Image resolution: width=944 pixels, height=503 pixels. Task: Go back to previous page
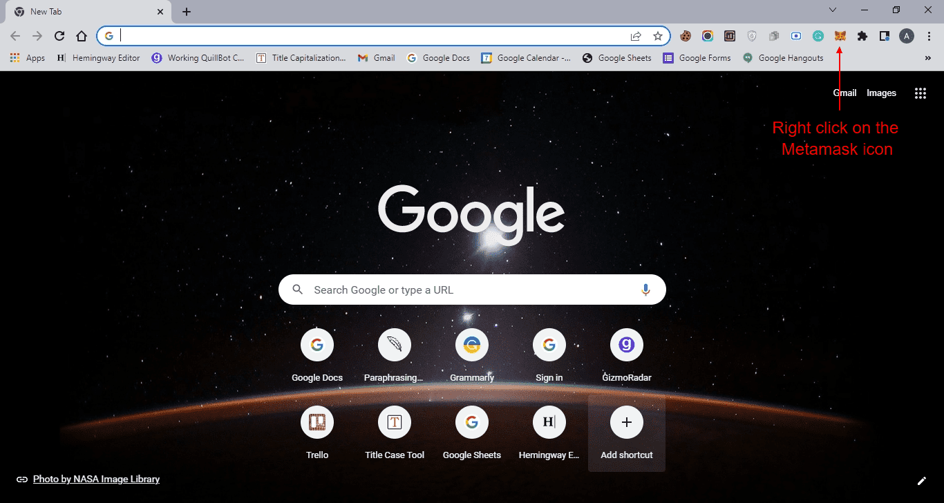point(15,36)
